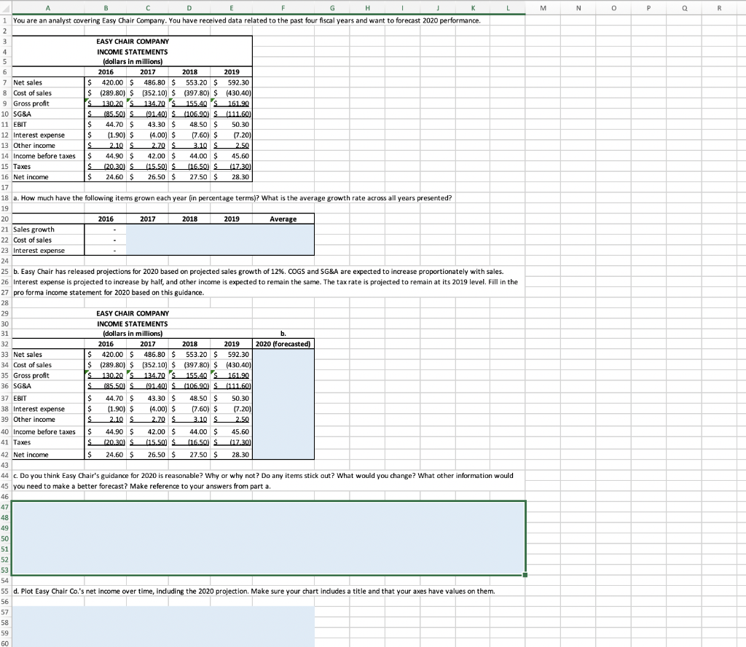Click the analyst intro text in row 1
This screenshot has width=746, height=647.
246,20
